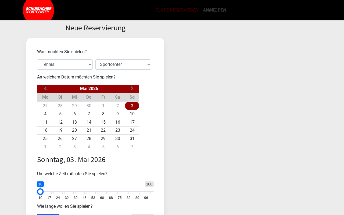
Task: Click the 'Sa' weekday header
Action: 117,97
